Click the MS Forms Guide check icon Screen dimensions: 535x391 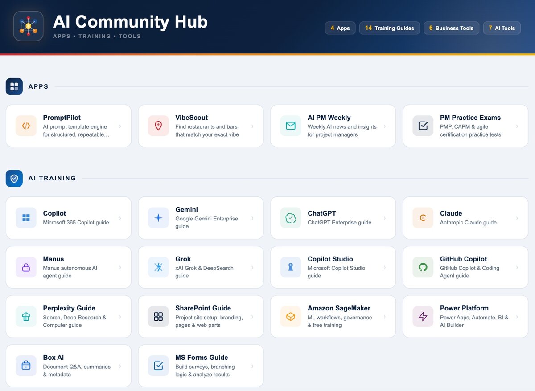click(x=158, y=366)
